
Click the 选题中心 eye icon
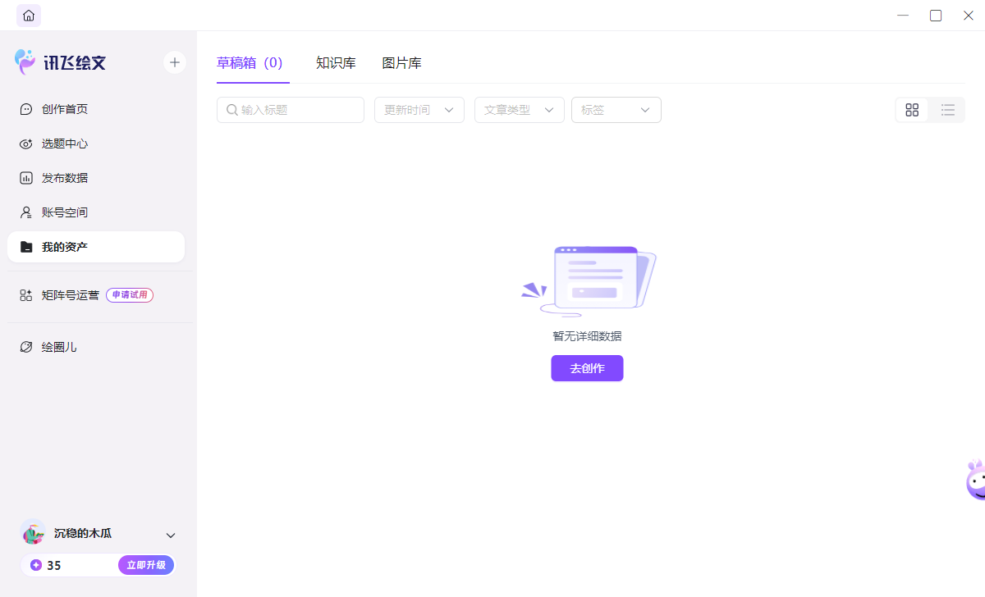pos(26,144)
